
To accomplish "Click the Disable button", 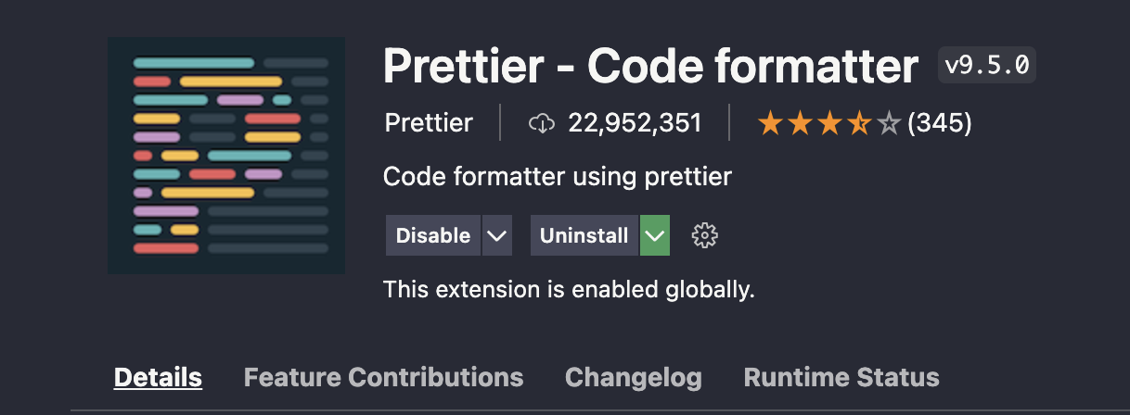I will [433, 235].
